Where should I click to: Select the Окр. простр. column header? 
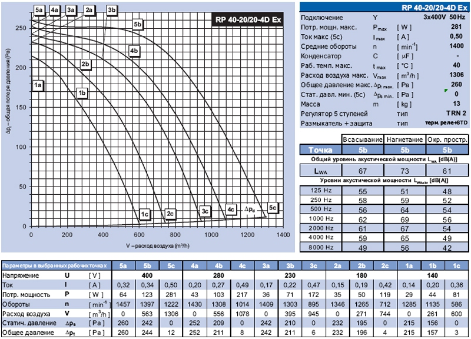click(447, 139)
